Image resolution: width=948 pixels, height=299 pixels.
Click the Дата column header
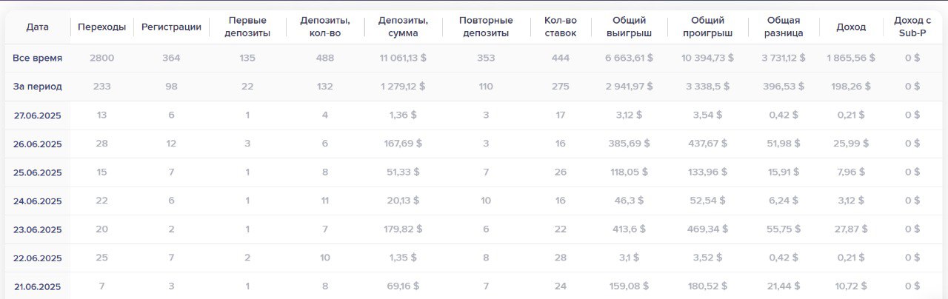[x=37, y=27]
